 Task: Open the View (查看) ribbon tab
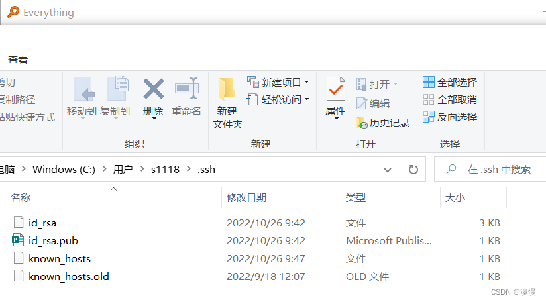(x=18, y=60)
